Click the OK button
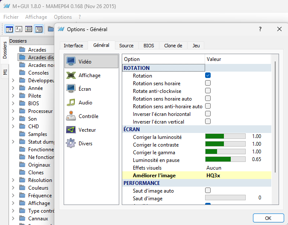 [268, 218]
